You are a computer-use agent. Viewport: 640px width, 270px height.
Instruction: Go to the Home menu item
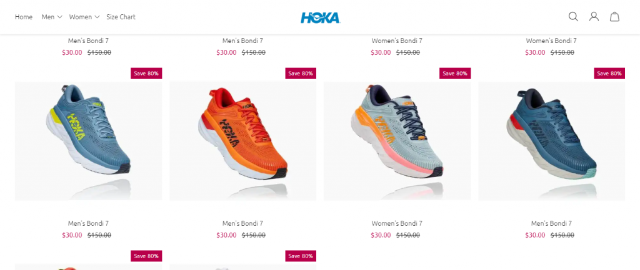click(24, 17)
